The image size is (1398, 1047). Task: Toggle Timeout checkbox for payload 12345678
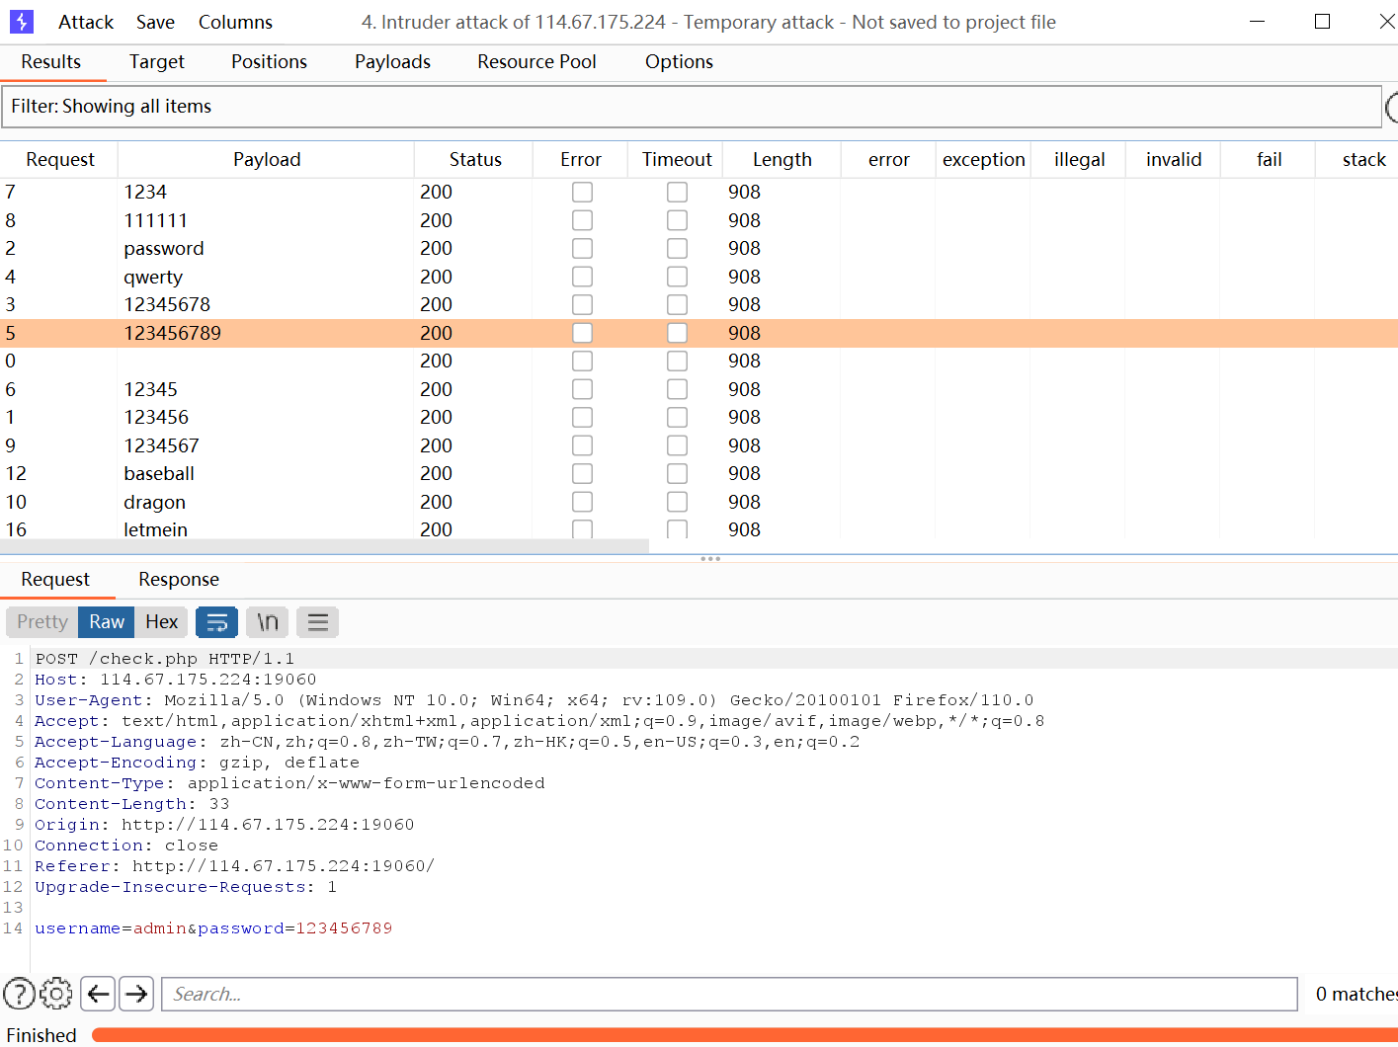[x=677, y=304]
